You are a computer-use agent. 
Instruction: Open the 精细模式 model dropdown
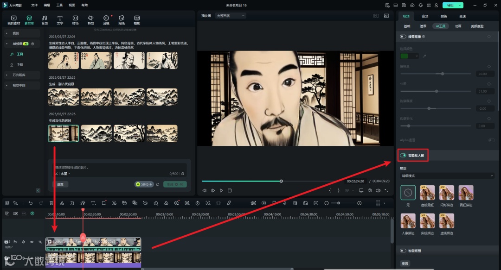[x=447, y=176]
